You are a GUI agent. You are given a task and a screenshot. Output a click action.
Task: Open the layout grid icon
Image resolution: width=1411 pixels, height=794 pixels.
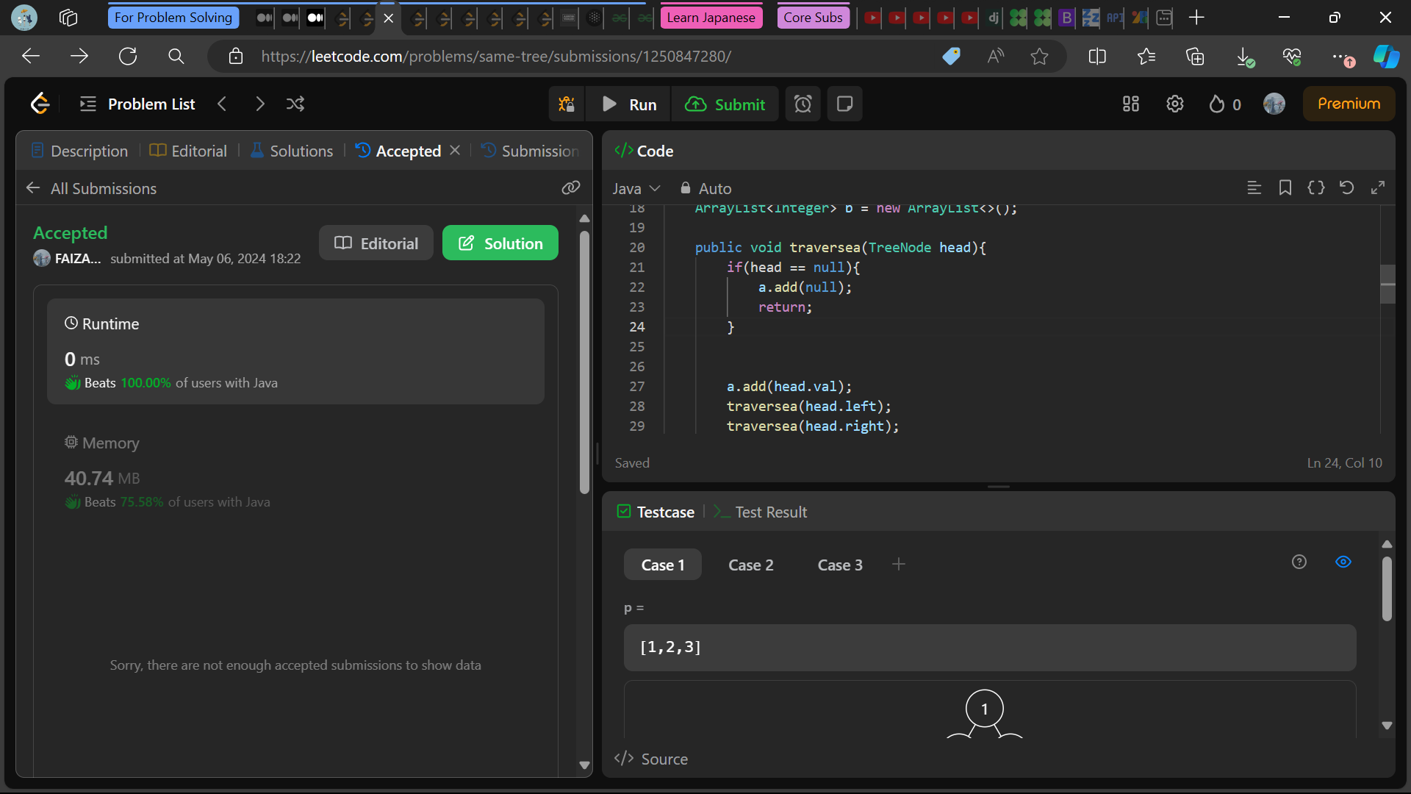click(1131, 104)
